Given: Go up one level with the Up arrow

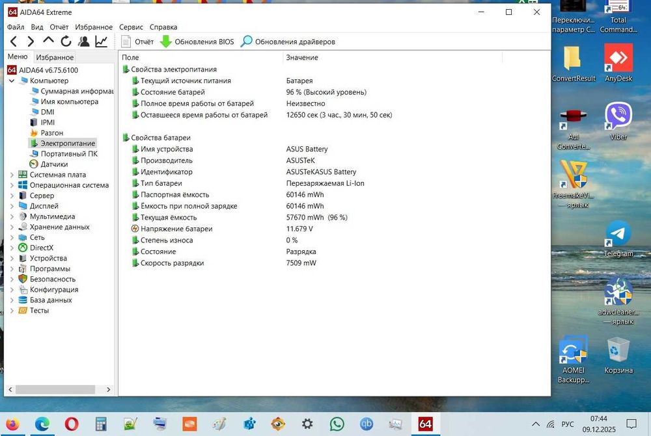Looking at the screenshot, I should click(x=48, y=41).
